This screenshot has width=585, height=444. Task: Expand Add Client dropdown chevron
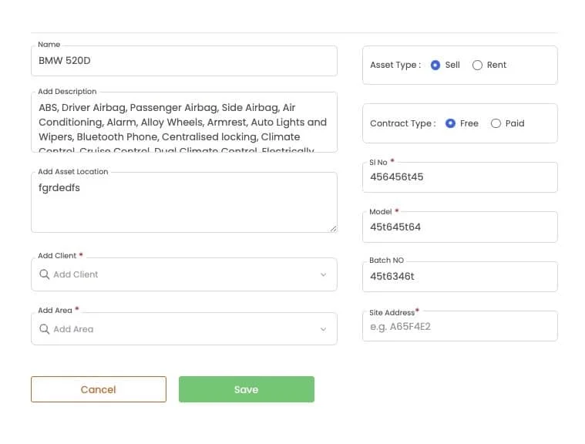click(323, 274)
